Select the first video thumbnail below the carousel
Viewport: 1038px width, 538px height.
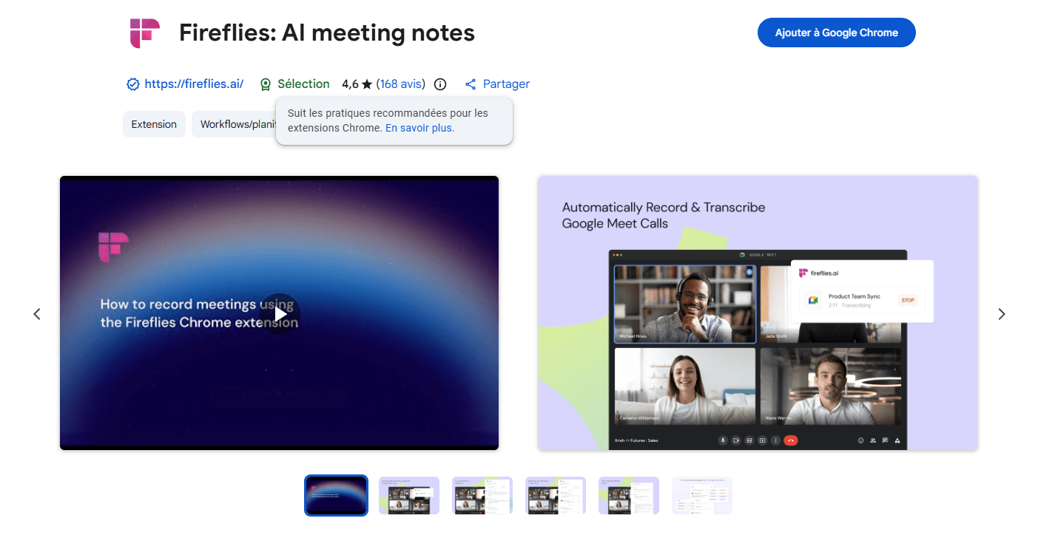point(336,495)
